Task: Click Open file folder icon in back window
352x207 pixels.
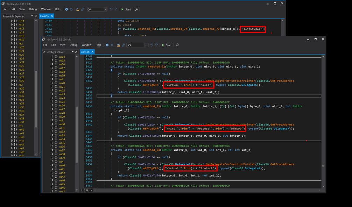Action: coord(78,9)
